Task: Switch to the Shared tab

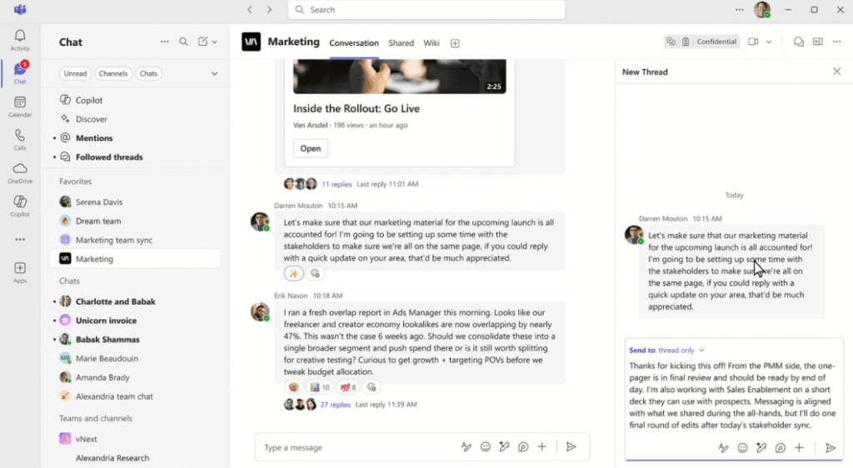Action: [x=401, y=42]
